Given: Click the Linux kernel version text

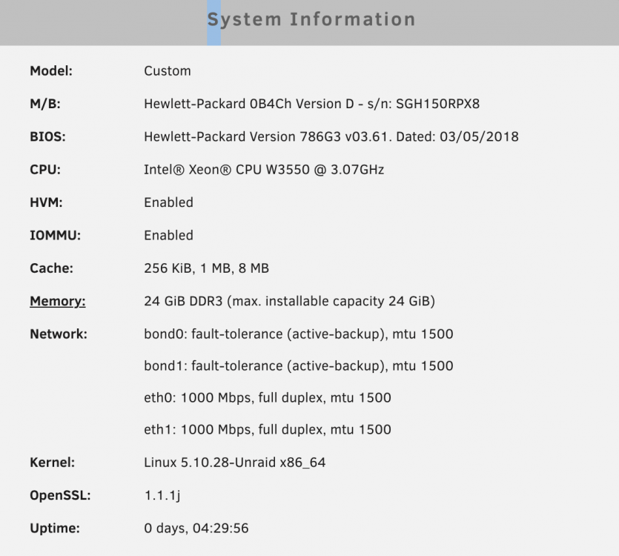Looking at the screenshot, I should 234,463.
